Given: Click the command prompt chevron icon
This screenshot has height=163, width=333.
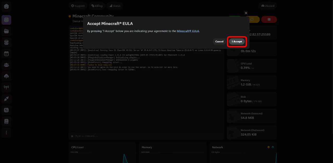Looking at the screenshot, I should pyautogui.click(x=72, y=136).
